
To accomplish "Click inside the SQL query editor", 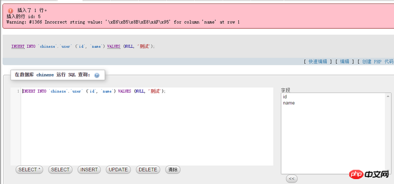I will click(147, 127).
